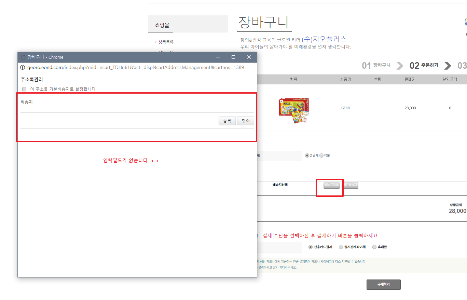
Task: Choose 신용카드결제 payment option
Action: tap(310, 247)
